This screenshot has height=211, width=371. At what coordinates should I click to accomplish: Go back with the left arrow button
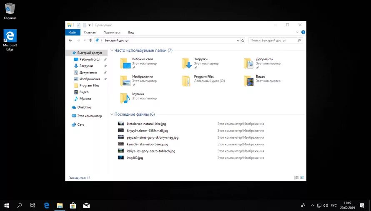[70, 40]
